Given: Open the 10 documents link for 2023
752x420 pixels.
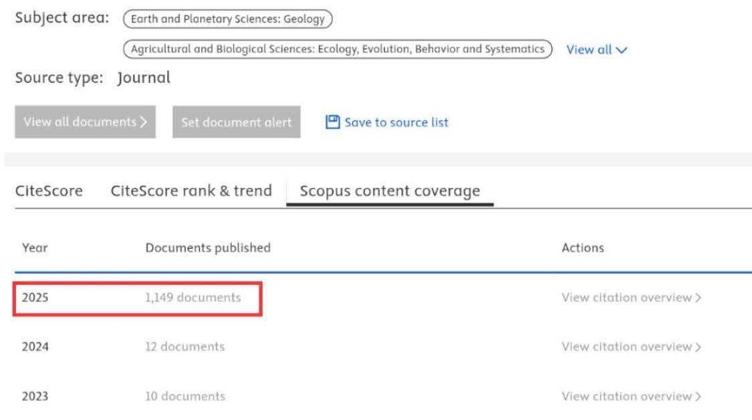Looking at the screenshot, I should point(185,396).
